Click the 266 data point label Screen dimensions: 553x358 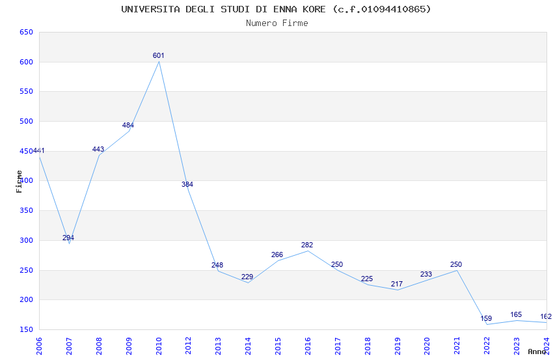[x=277, y=255]
